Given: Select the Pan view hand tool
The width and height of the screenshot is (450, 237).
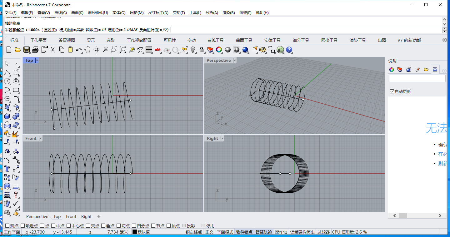Looking at the screenshot, I should (88, 50).
